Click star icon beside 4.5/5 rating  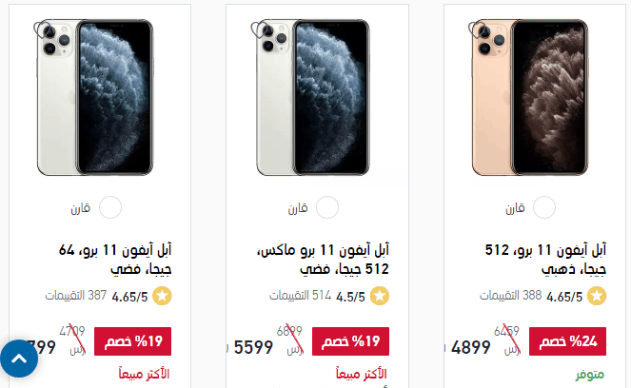(380, 297)
